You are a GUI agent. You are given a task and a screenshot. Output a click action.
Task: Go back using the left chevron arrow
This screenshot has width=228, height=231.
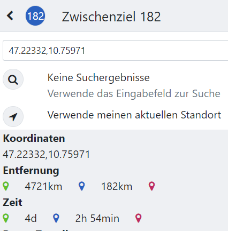tap(10, 15)
